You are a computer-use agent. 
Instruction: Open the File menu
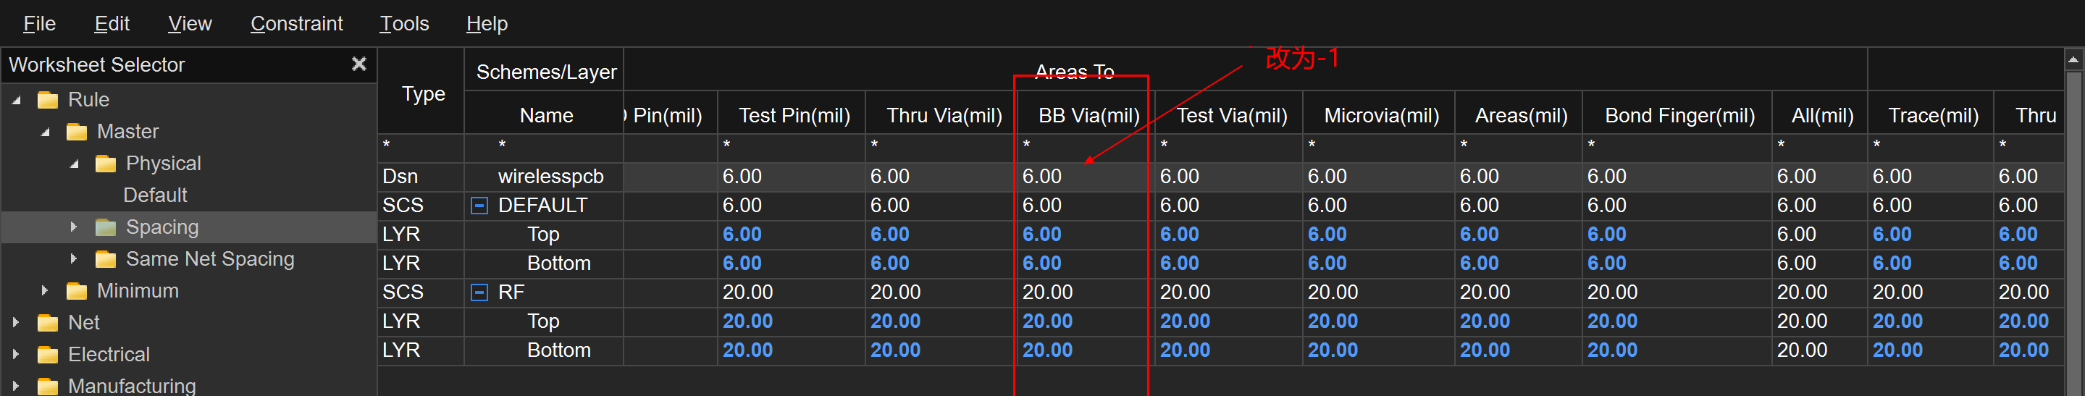click(39, 23)
